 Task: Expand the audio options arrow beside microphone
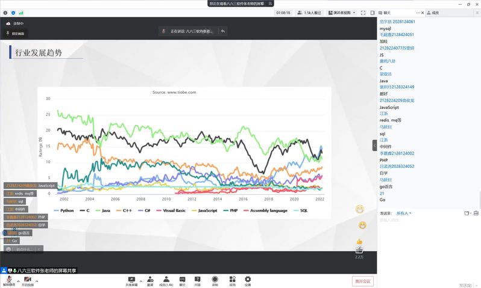coord(18,280)
